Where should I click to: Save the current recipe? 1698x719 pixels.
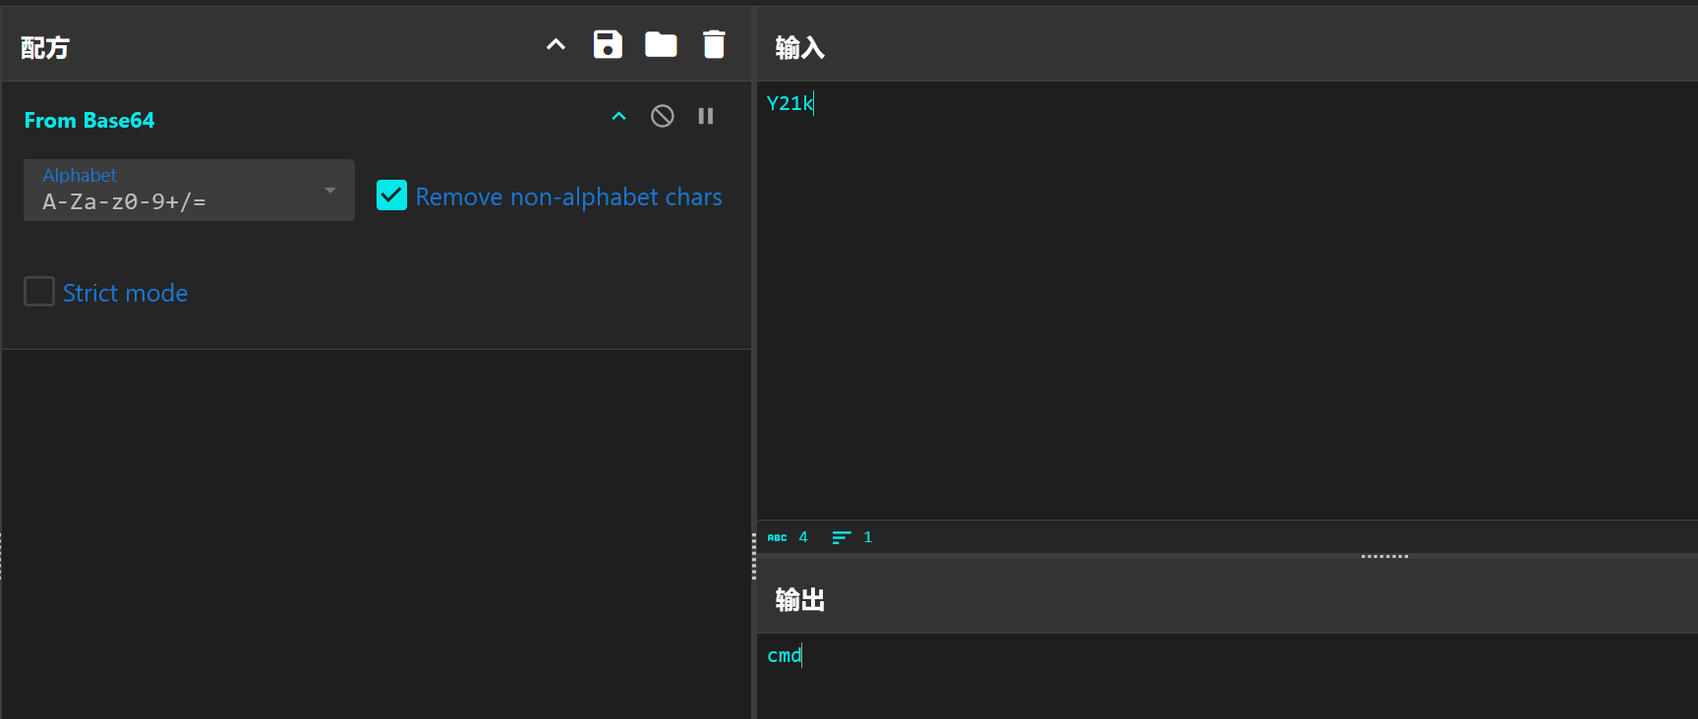[608, 44]
